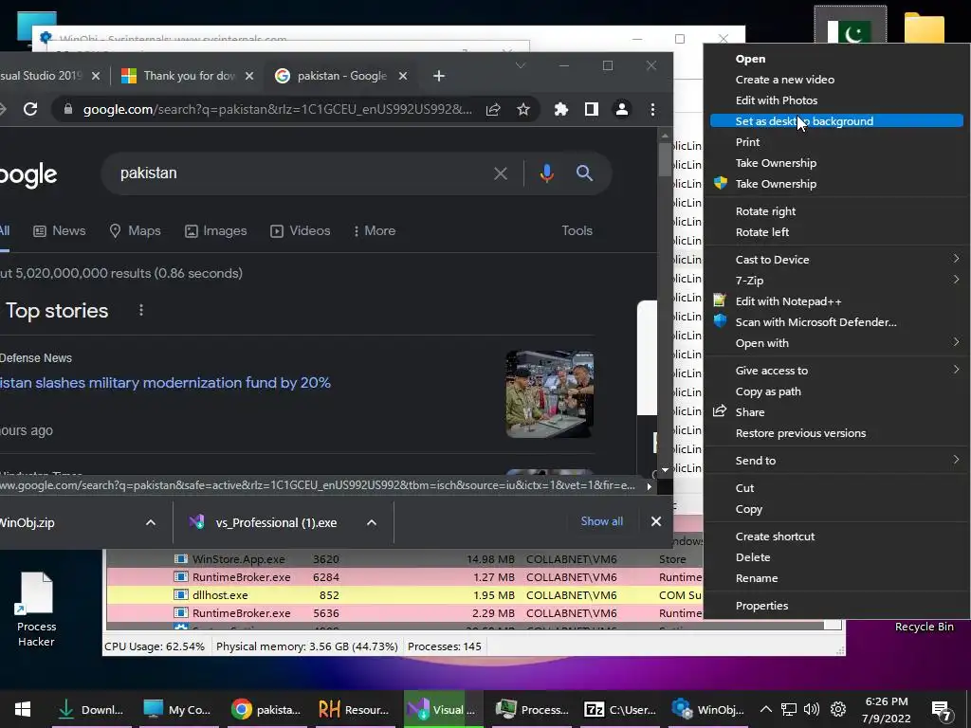The image size is (971, 728).
Task: Close the 'pakistan - Google' tab
Action: point(403,76)
